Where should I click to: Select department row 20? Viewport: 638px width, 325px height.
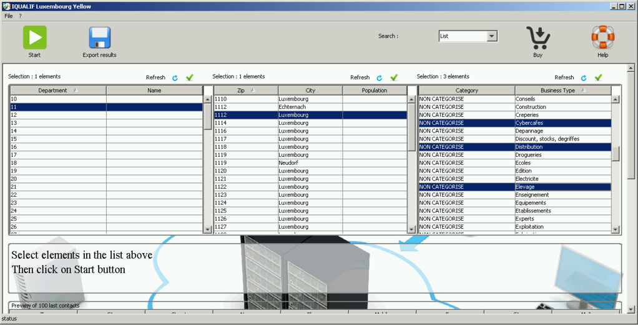coord(106,179)
